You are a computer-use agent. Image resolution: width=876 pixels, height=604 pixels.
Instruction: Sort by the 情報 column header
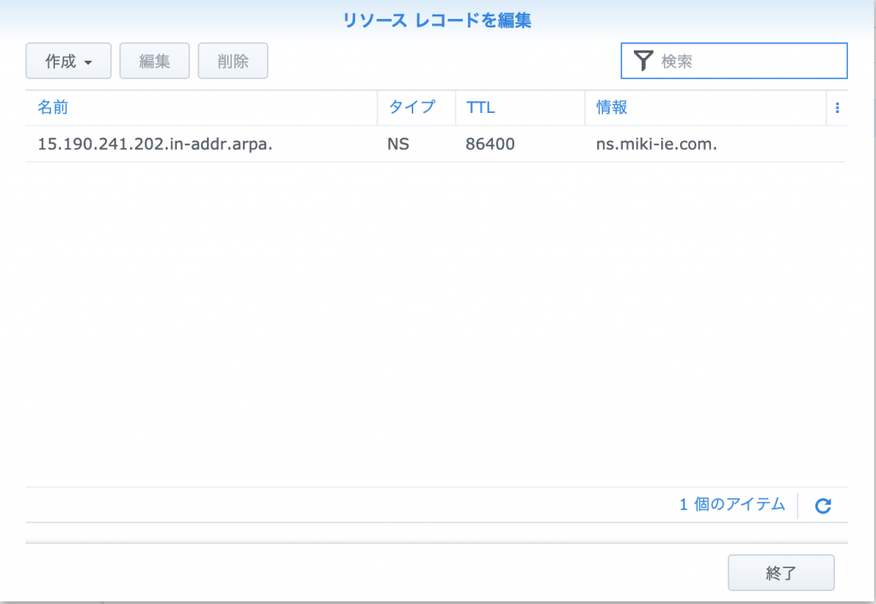click(612, 108)
